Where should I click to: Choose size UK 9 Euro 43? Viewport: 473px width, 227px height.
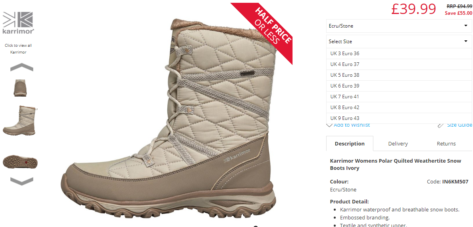pos(399,118)
